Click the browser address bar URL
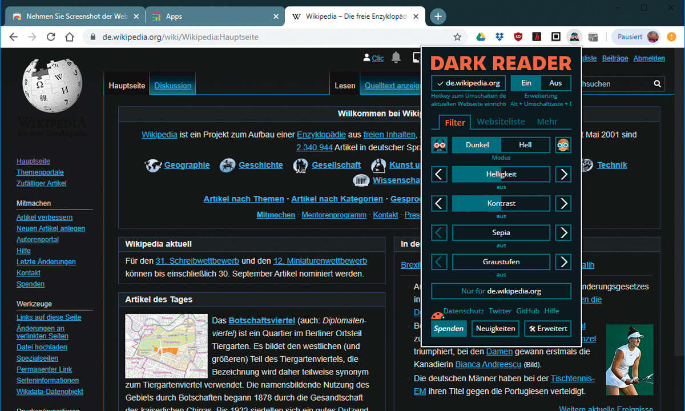The image size is (685, 411). [x=180, y=37]
